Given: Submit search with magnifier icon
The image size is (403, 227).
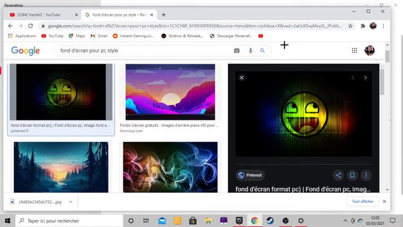Looking at the screenshot, I should pos(262,50).
